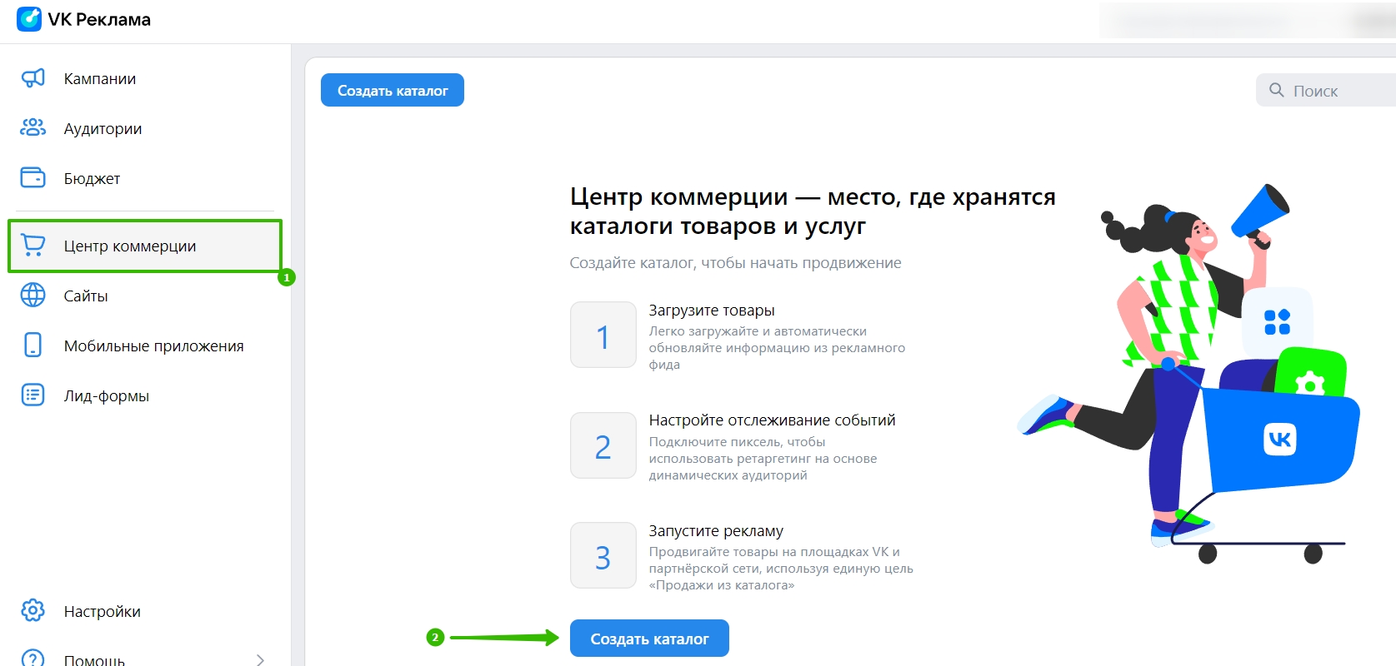The image size is (1396, 666).
Task: Click the VK Реклама title text
Action: pos(99,19)
